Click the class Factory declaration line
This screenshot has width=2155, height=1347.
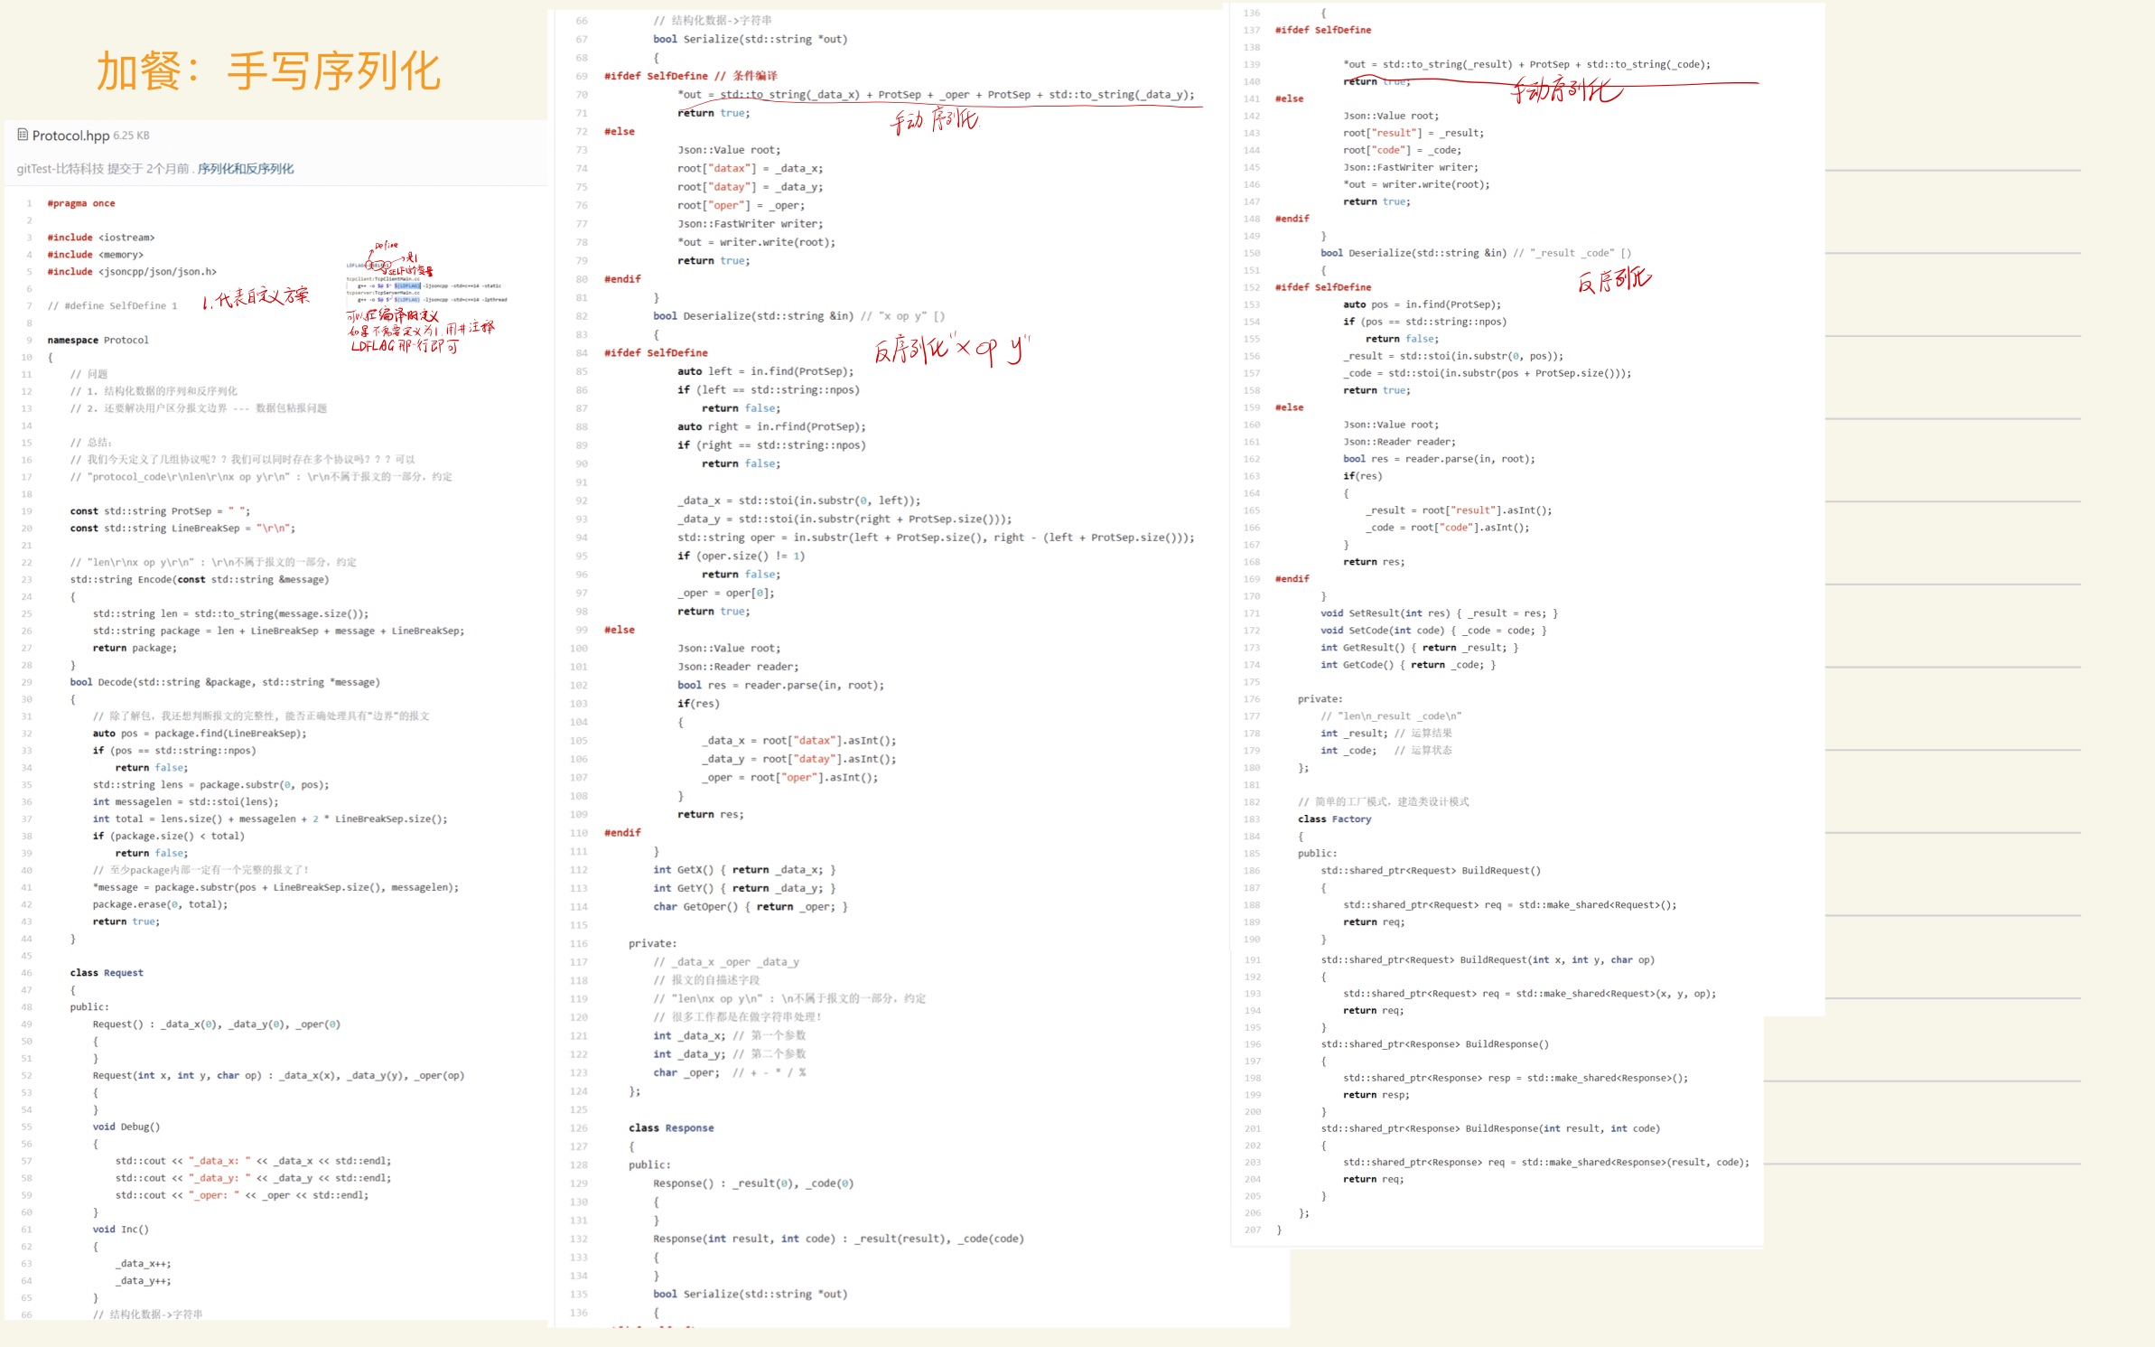coord(1334,819)
